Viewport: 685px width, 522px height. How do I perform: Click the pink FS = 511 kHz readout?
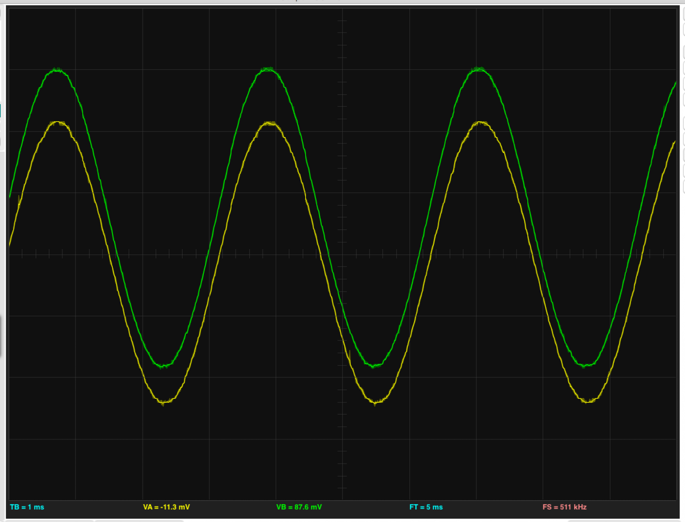564,507
